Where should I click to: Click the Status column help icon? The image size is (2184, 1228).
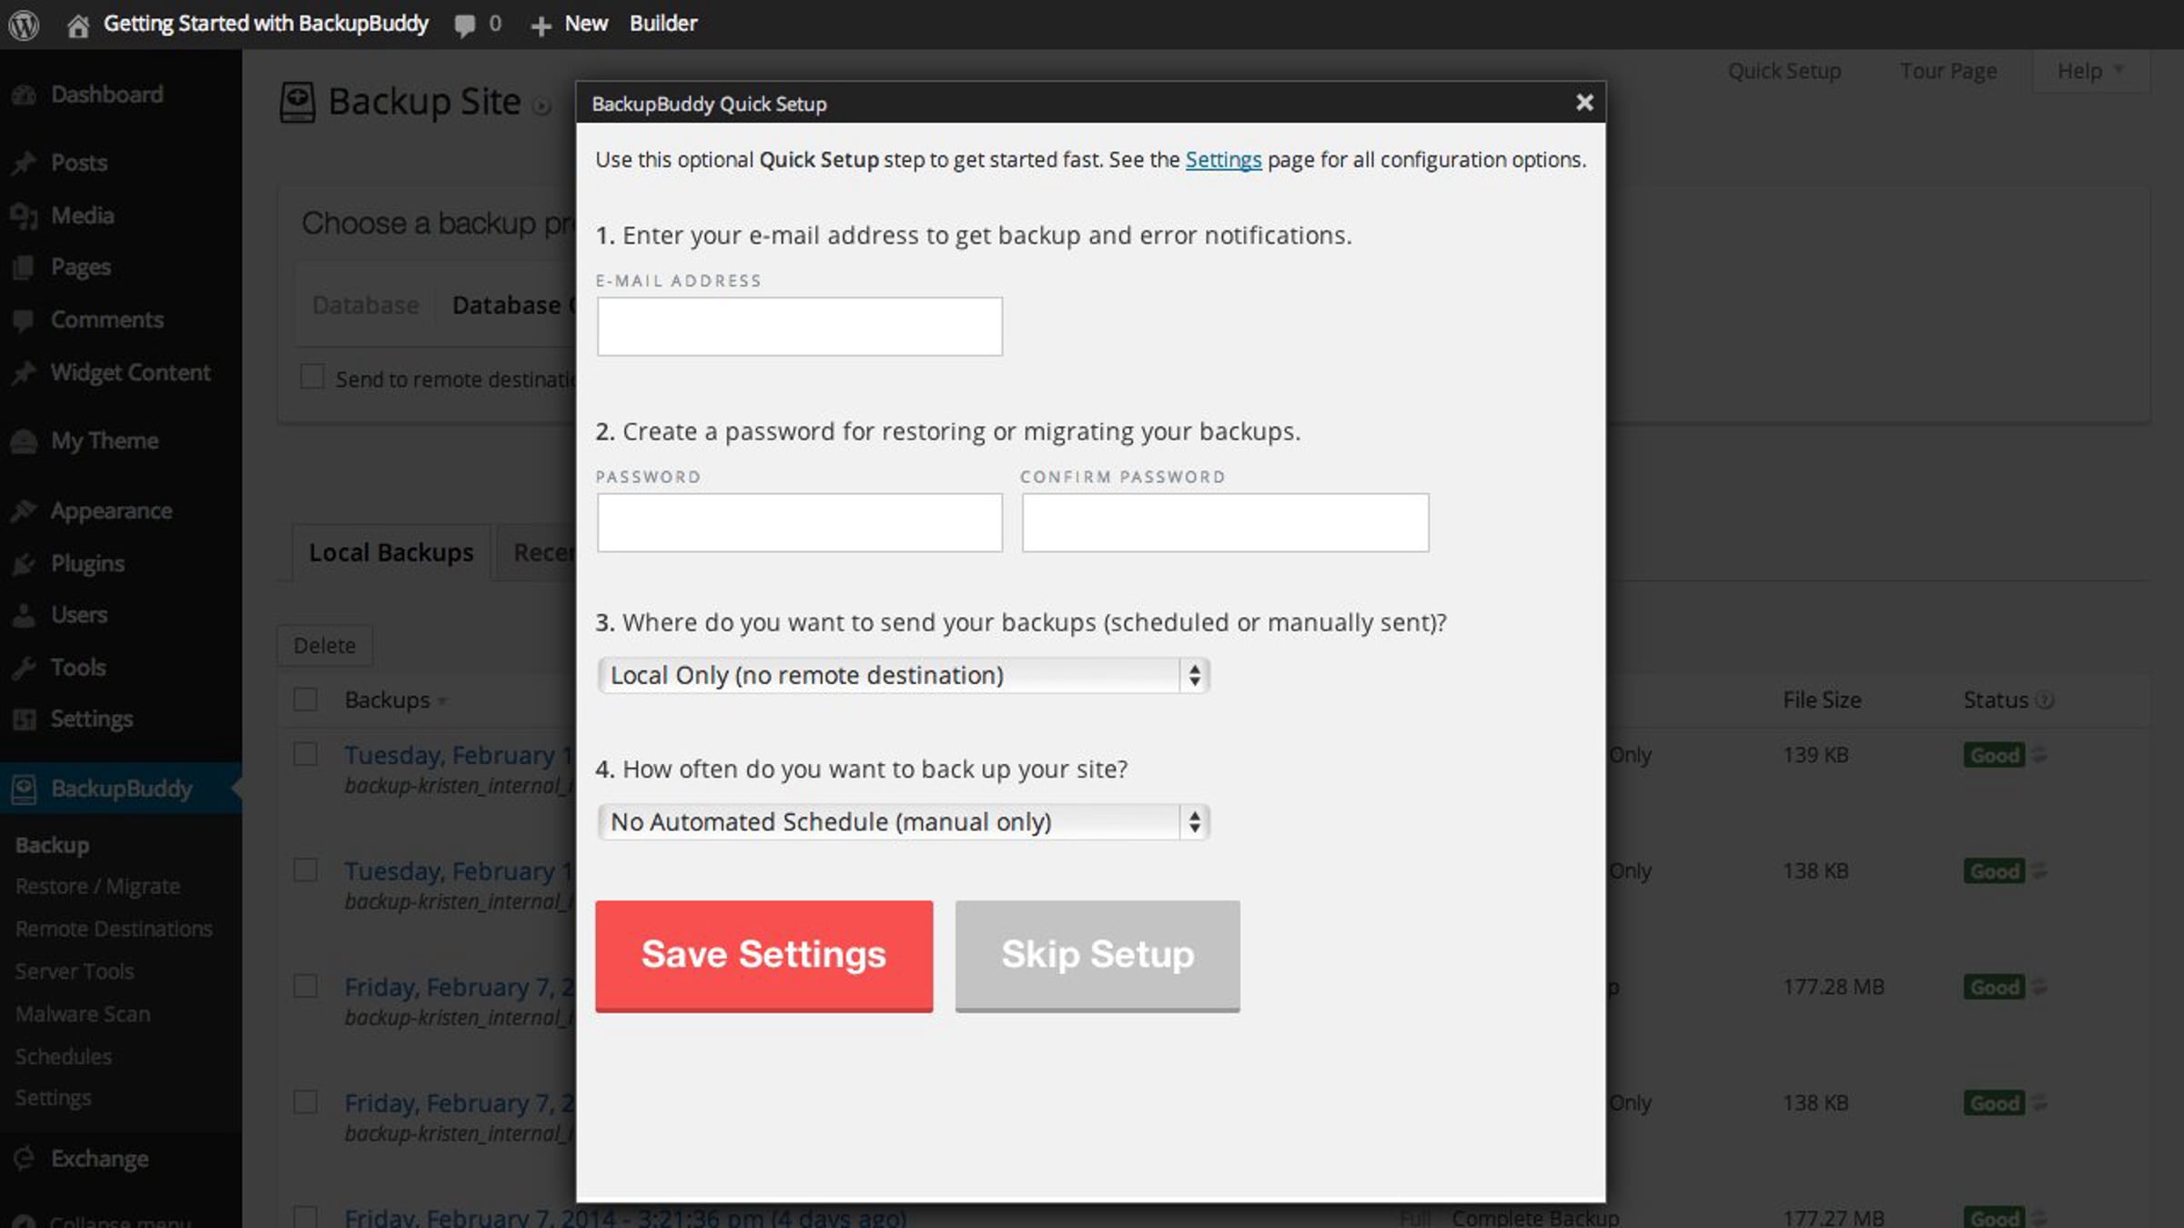2045,700
